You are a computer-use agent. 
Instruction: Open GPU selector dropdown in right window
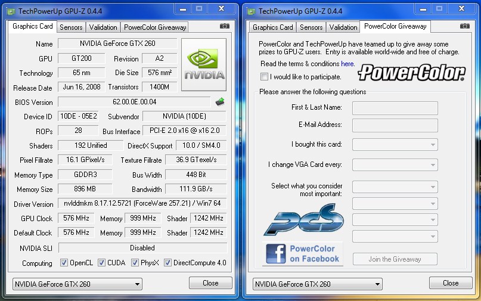click(318, 284)
